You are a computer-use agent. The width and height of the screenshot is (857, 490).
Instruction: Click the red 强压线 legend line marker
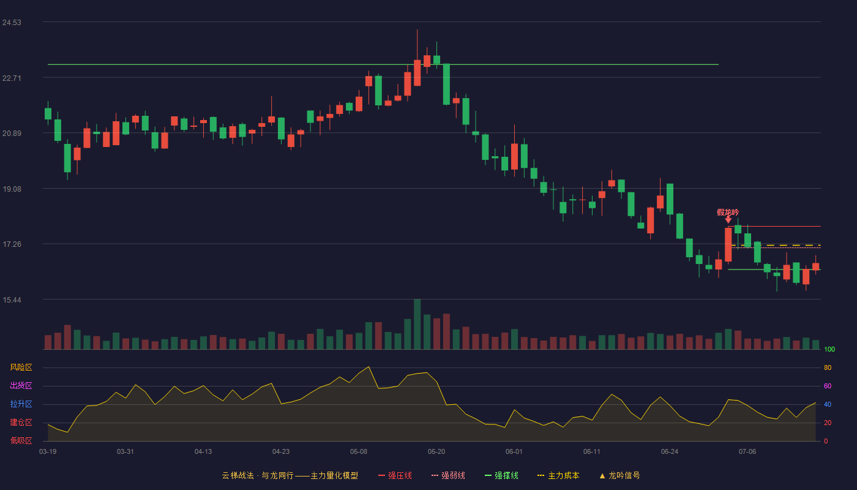point(382,475)
